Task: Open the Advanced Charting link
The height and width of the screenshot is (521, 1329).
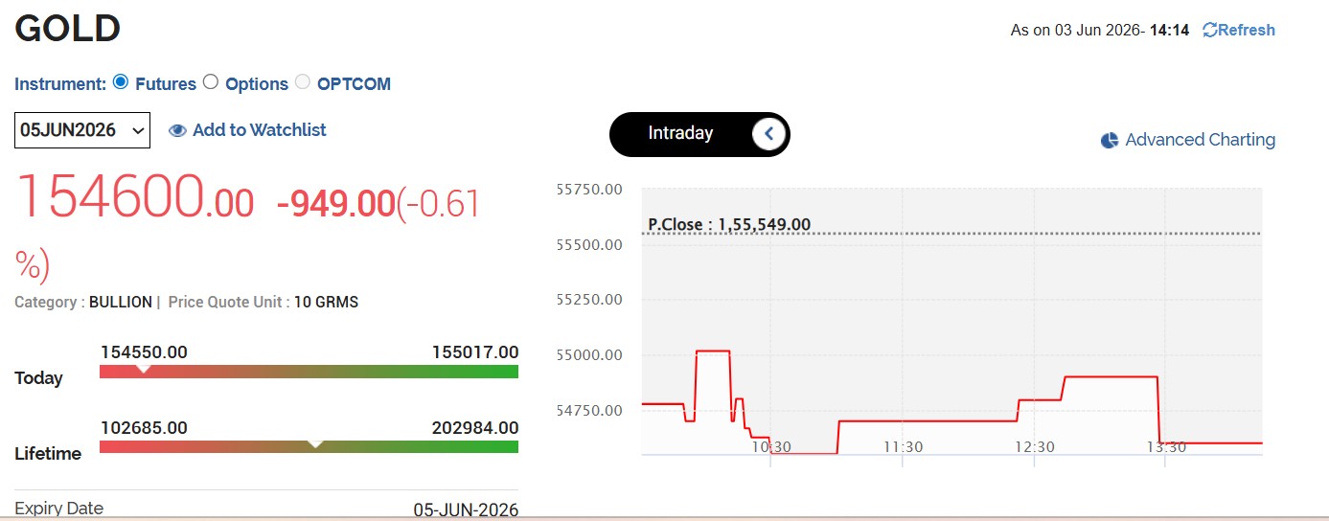Action: 1200,140
